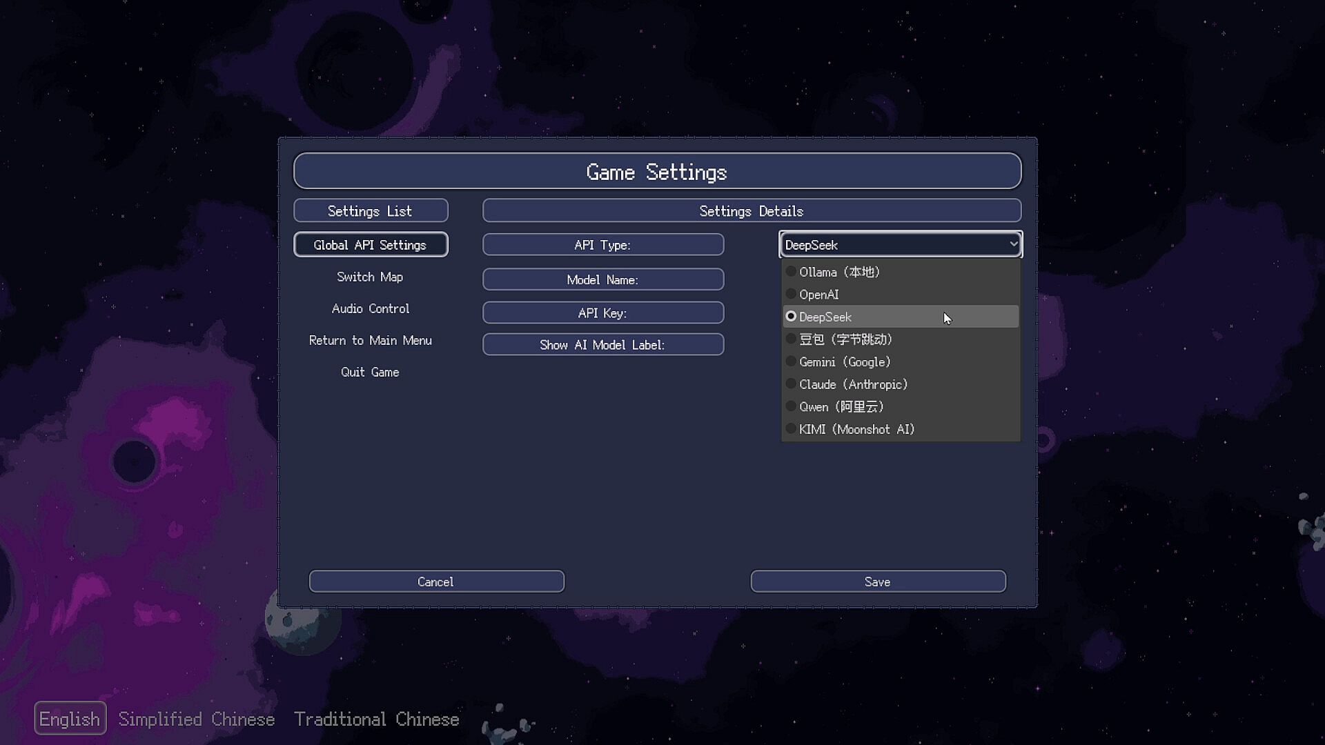Select English language option
Viewport: 1325px width, 745px height.
coord(70,719)
